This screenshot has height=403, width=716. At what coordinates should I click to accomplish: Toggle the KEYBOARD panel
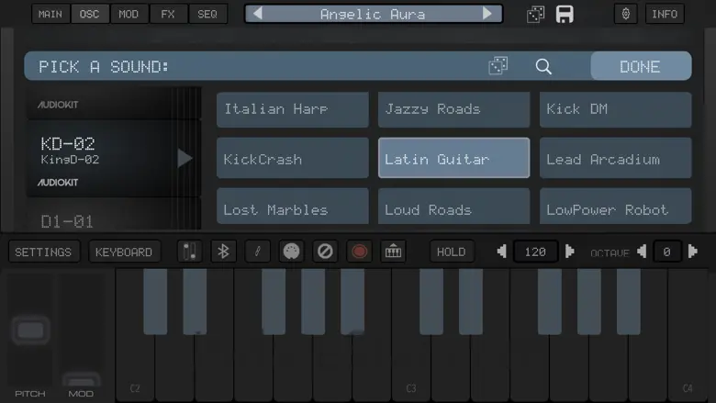coord(124,252)
